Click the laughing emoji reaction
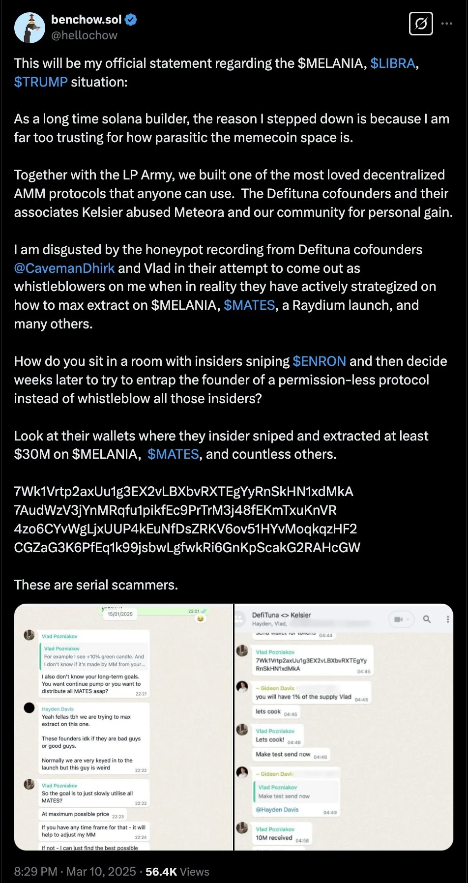Screen dimensions: 468x883 [x=201, y=619]
